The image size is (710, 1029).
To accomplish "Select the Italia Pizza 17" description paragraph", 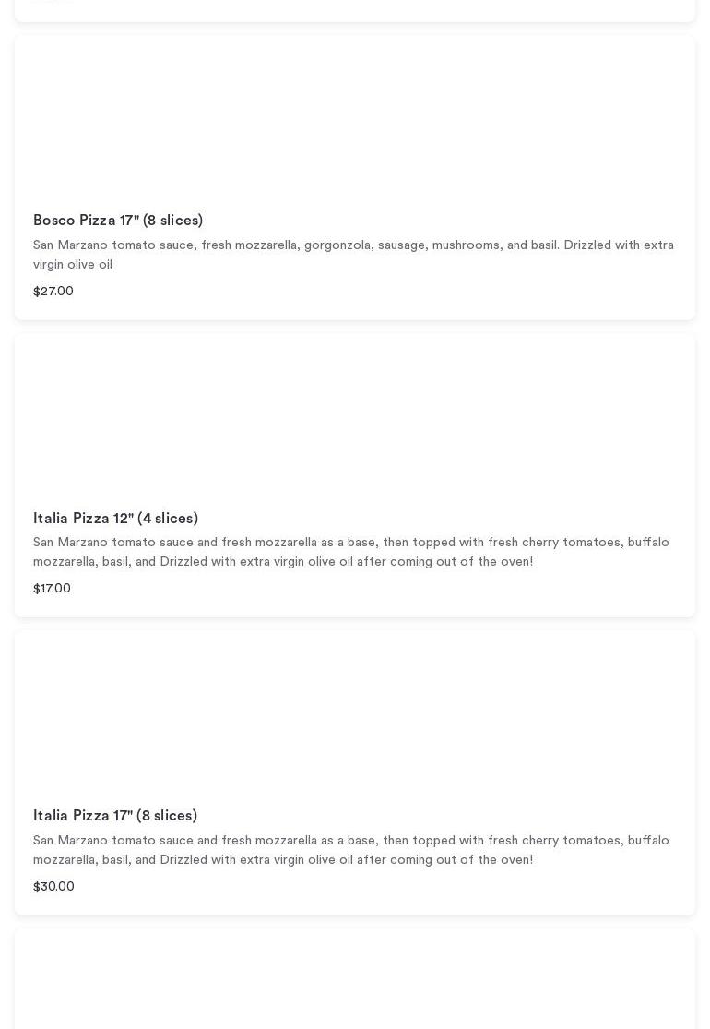I will coord(351,841).
